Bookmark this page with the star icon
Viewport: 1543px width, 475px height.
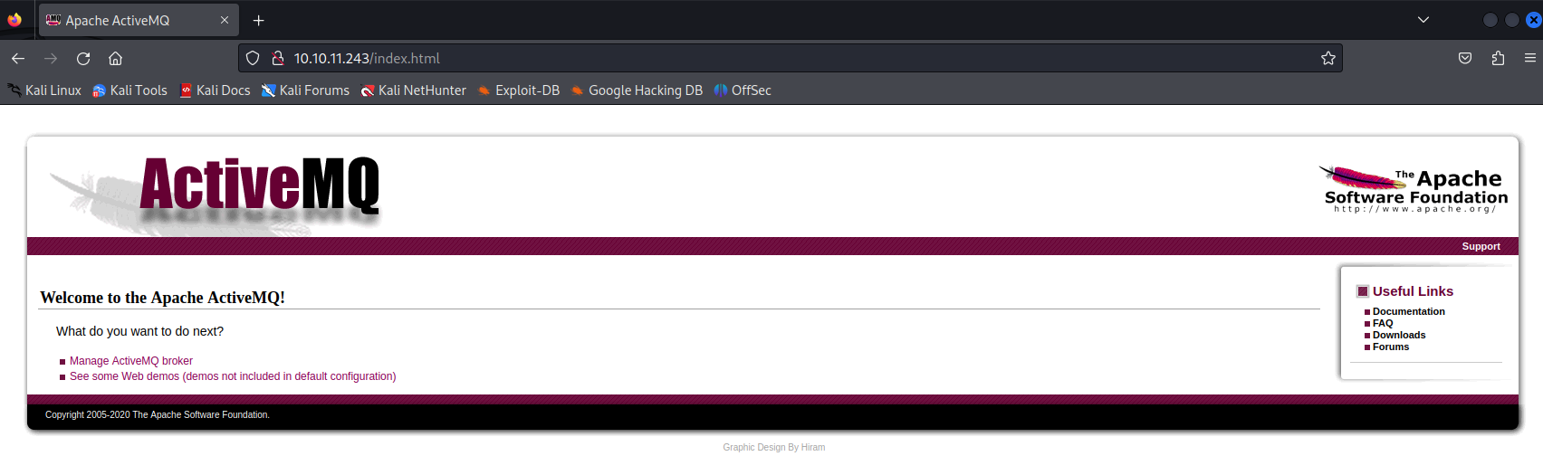click(x=1328, y=58)
